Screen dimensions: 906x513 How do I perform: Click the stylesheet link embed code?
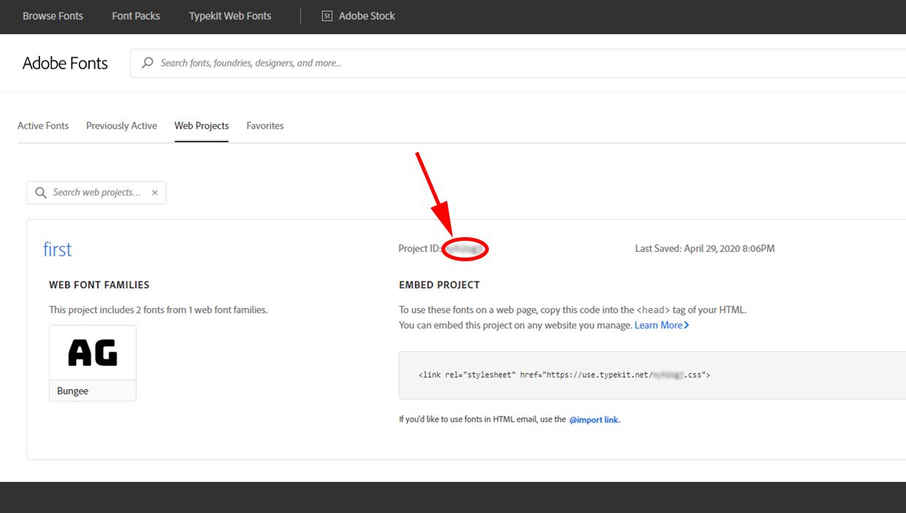[x=564, y=375]
